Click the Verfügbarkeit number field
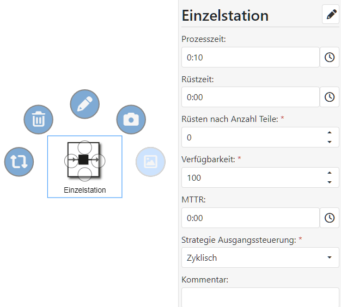The image size is (341, 307). pyautogui.click(x=260, y=177)
